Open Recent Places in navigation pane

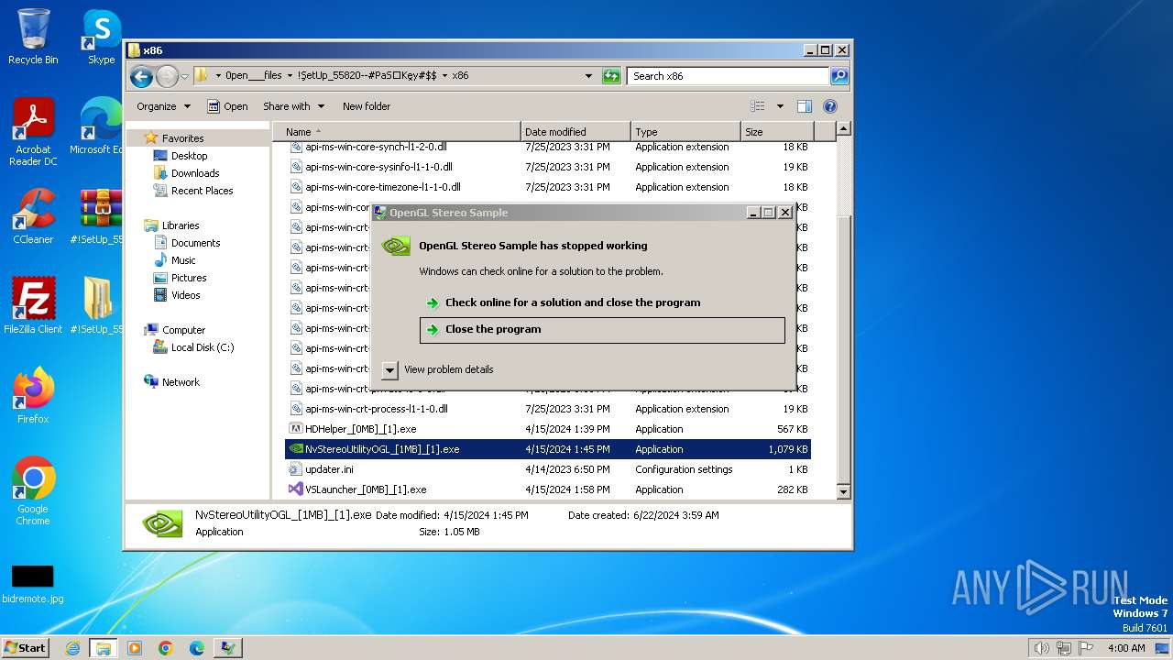[x=192, y=191]
